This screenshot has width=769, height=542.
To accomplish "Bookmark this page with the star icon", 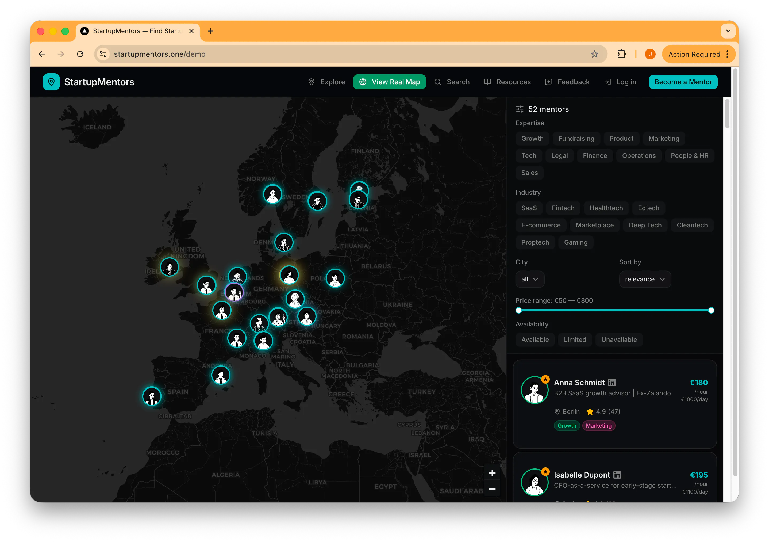I will [x=594, y=54].
